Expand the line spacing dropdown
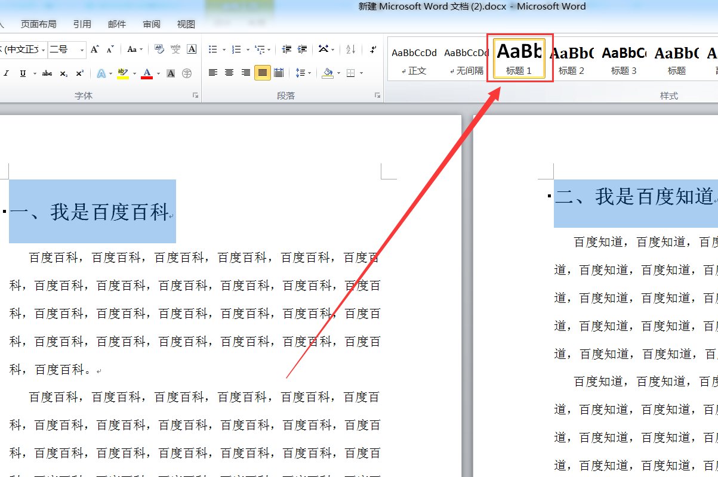Screen dimensions: 718x477 309,73
